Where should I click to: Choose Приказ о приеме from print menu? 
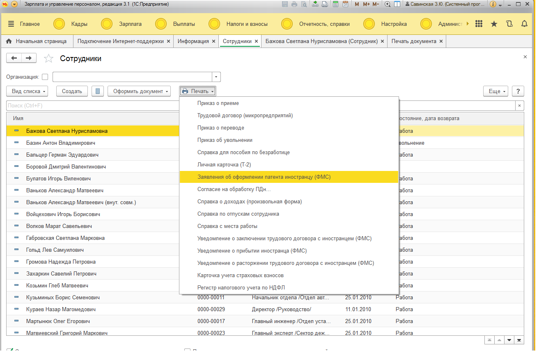(x=289, y=103)
